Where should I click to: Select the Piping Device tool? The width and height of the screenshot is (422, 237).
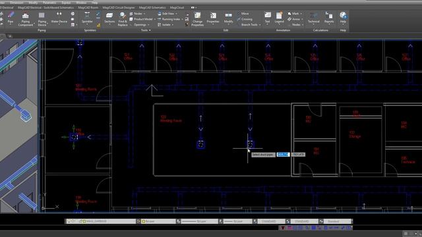pos(42,19)
